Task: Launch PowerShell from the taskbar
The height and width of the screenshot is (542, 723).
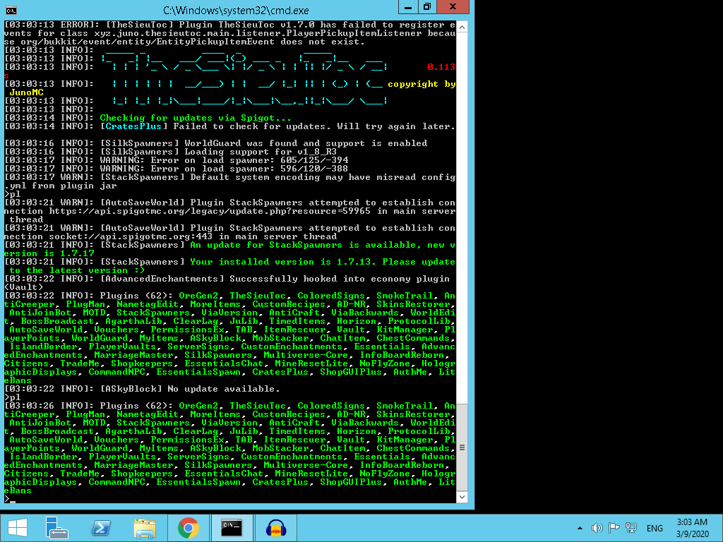Action: click(x=101, y=528)
